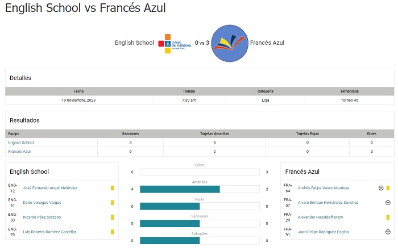Open player José Fernando Ángel Meléndez profile
398x251 pixels.
pos(50,187)
